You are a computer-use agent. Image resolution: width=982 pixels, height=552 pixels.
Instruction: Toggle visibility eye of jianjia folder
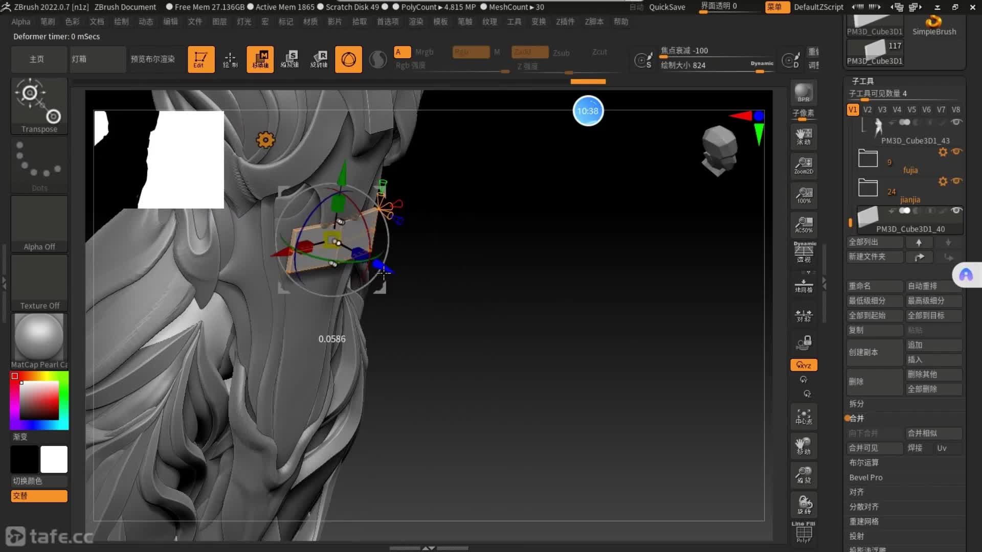pyautogui.click(x=956, y=181)
